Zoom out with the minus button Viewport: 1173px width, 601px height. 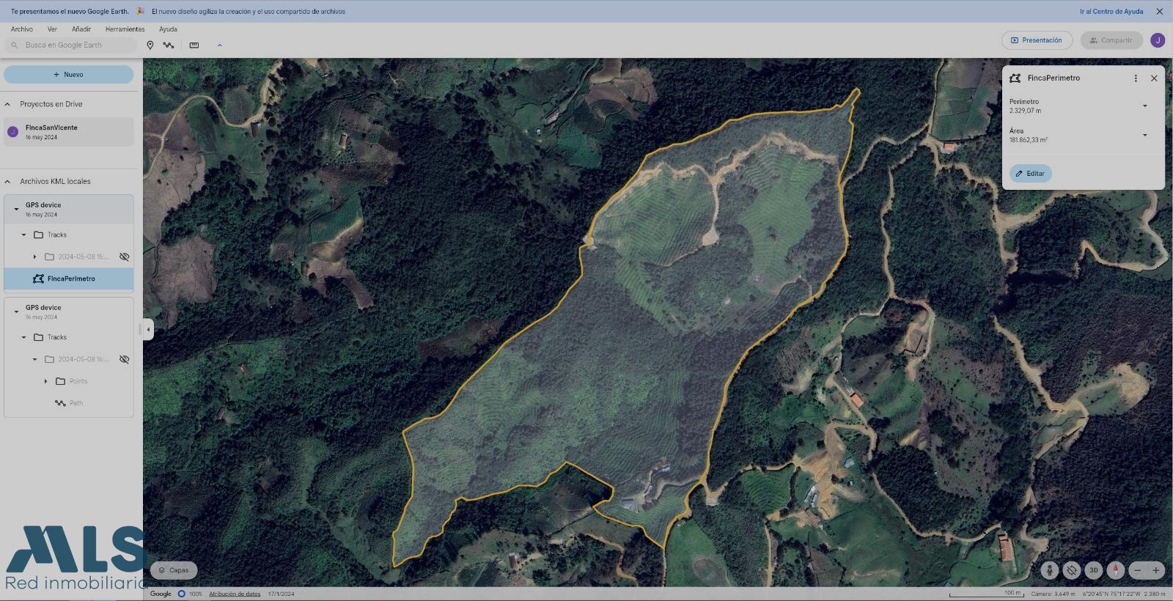pos(1138,570)
